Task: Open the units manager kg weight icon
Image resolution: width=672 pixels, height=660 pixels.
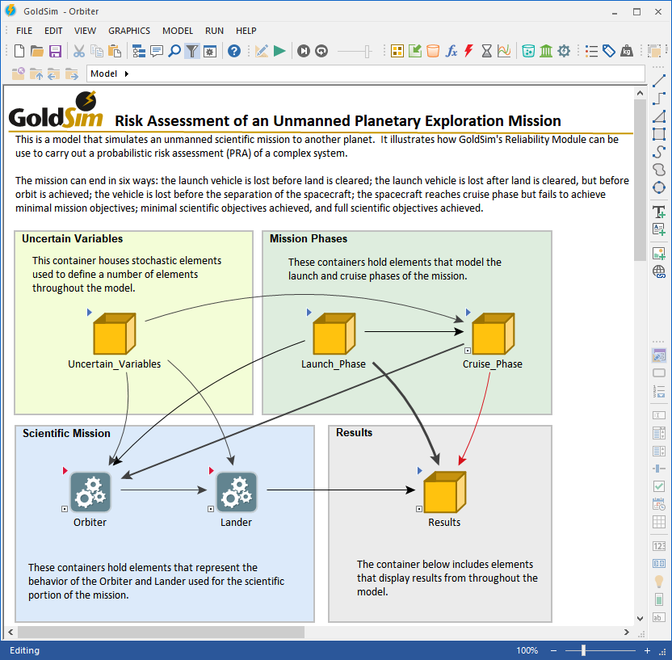Action: click(x=627, y=51)
